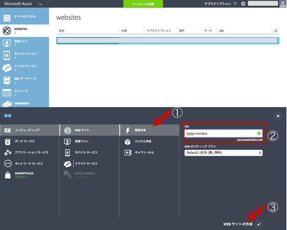Open the Cloud Services cloud icon
This screenshot has height=230, width=287.
[7, 68]
